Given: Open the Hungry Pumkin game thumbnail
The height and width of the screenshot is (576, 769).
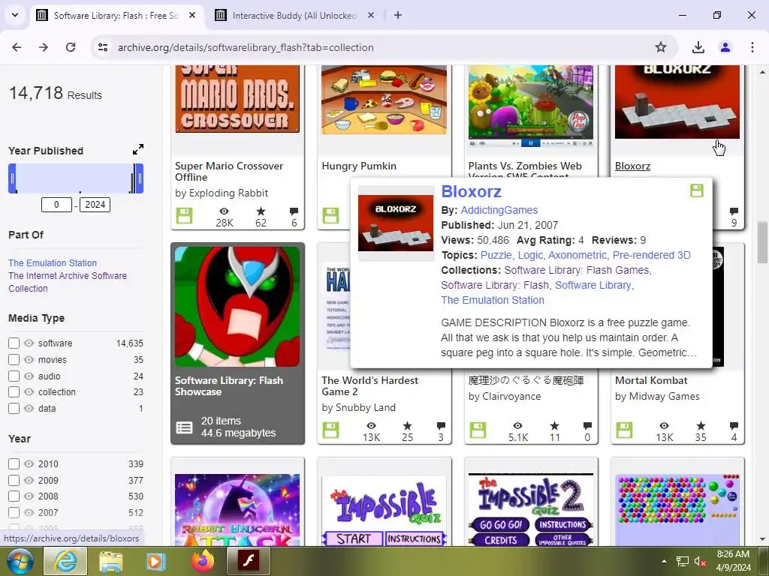Looking at the screenshot, I should click(x=384, y=100).
